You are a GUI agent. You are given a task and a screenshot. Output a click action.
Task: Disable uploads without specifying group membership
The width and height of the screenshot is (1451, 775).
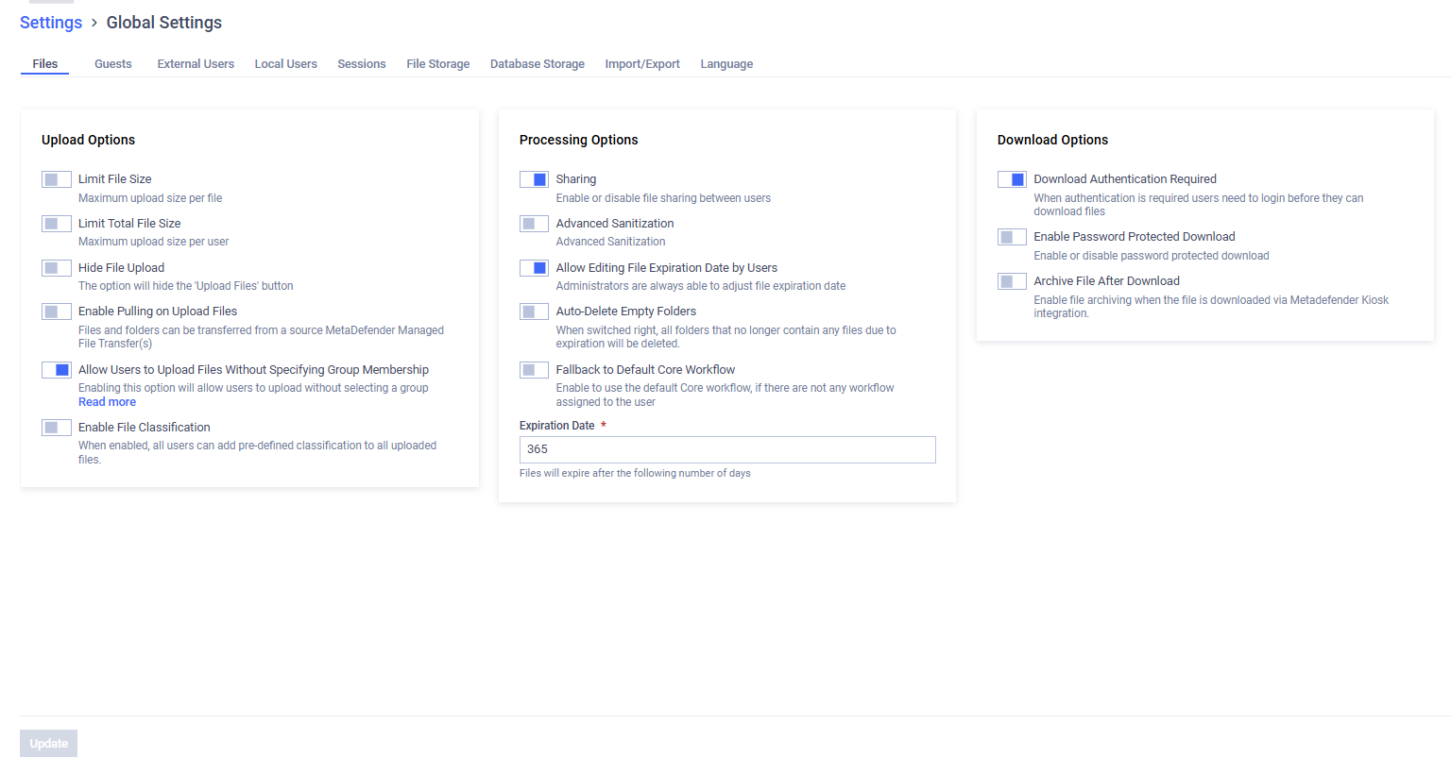point(57,370)
